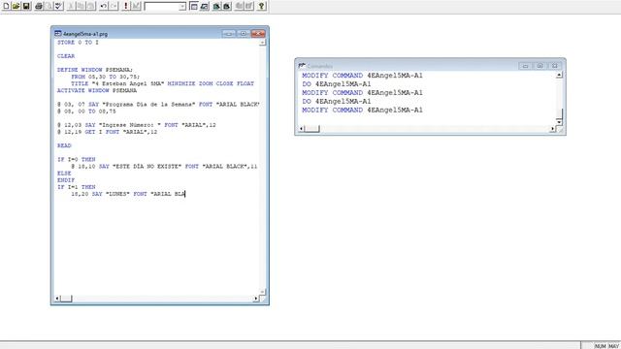Paste from clipboard using the toolbar icon

point(91,6)
